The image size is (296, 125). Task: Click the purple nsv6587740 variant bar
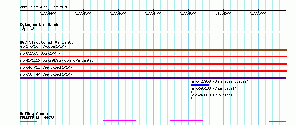tap(153, 78)
